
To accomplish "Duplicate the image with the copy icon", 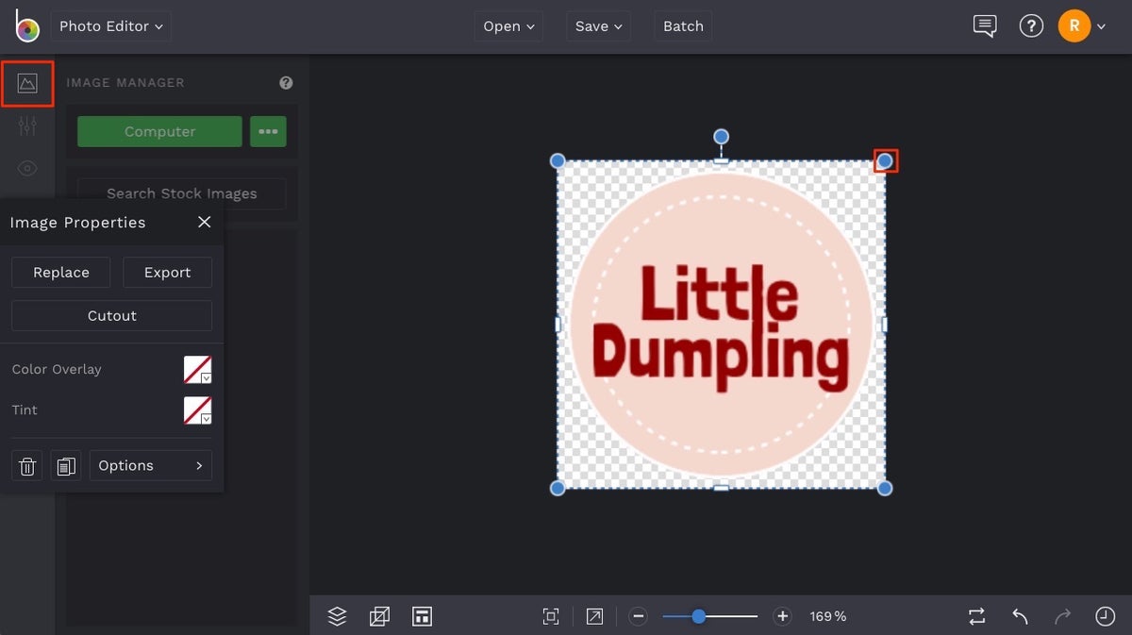I will 65,465.
